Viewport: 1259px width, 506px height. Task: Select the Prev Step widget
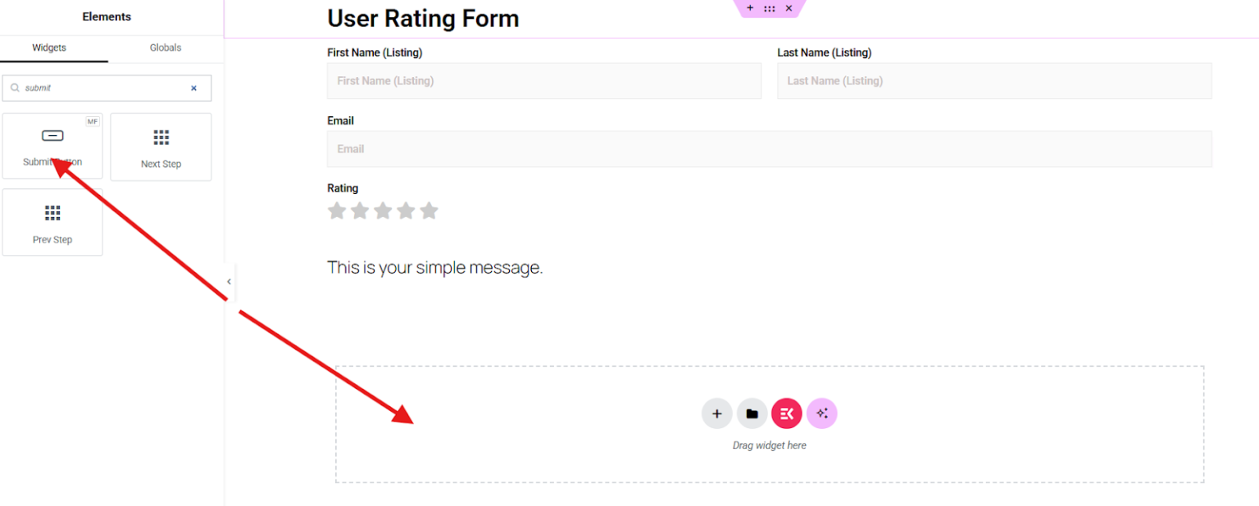click(x=52, y=222)
